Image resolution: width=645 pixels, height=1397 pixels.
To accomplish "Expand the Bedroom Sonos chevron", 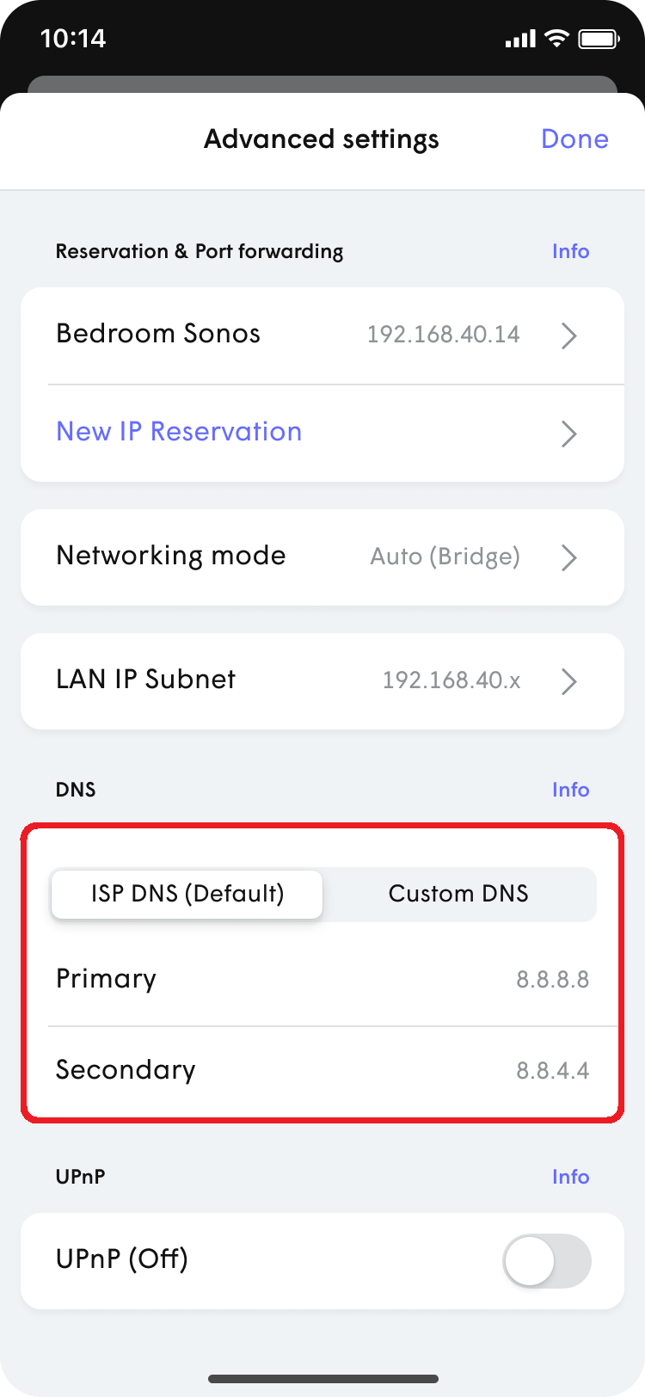I will tap(568, 335).
